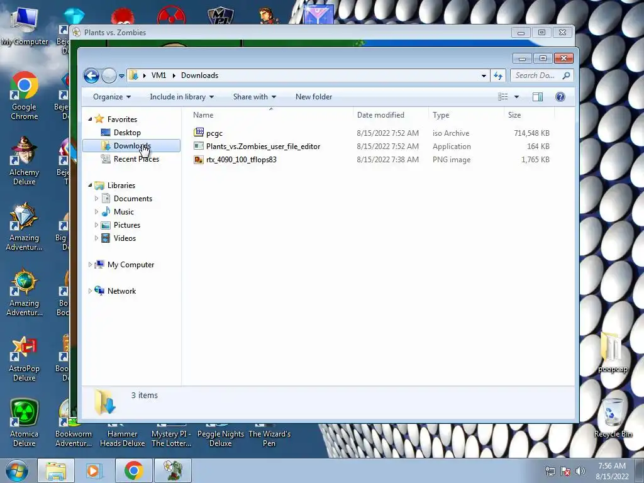Screen dimensions: 644x483
Task: Click the Back navigation arrow in Explorer
Action: [x=91, y=75]
